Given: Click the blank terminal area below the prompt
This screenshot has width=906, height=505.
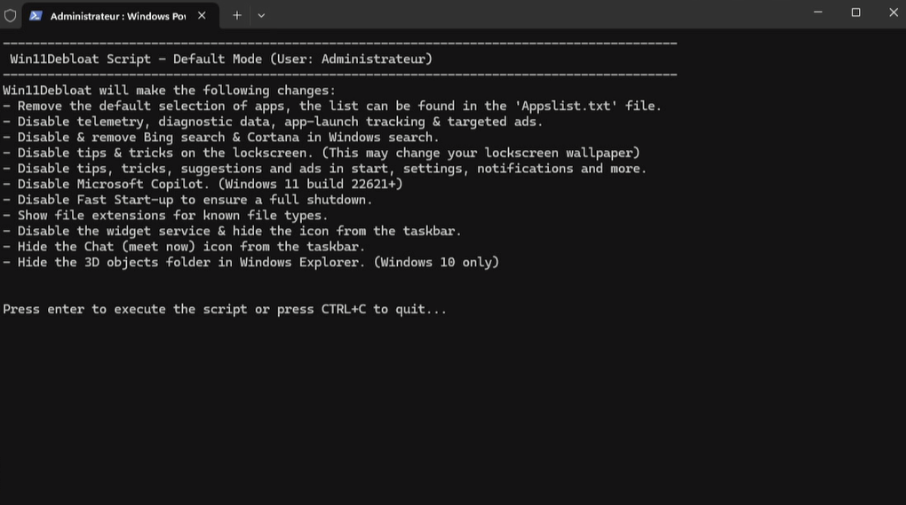Looking at the screenshot, I should point(453,410).
